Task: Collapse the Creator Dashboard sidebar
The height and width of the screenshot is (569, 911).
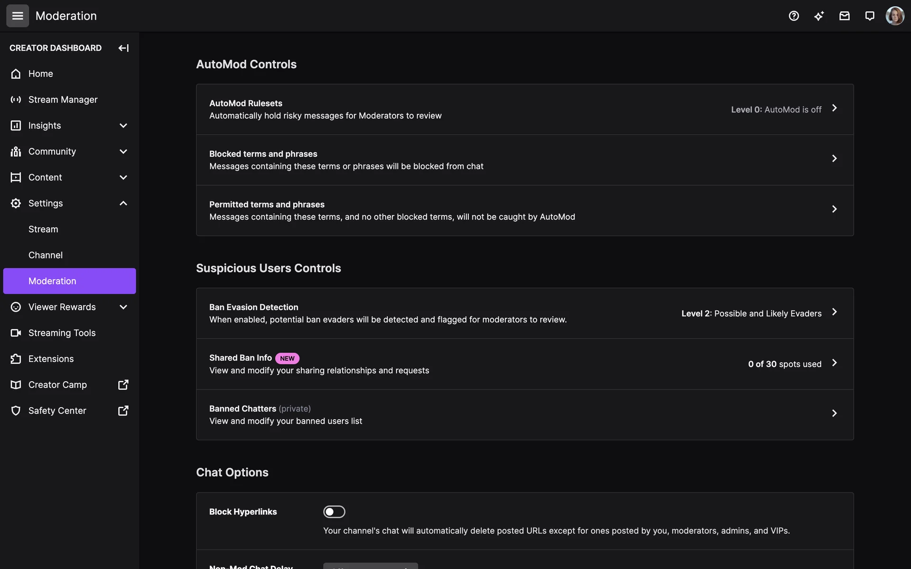Action: (123, 48)
